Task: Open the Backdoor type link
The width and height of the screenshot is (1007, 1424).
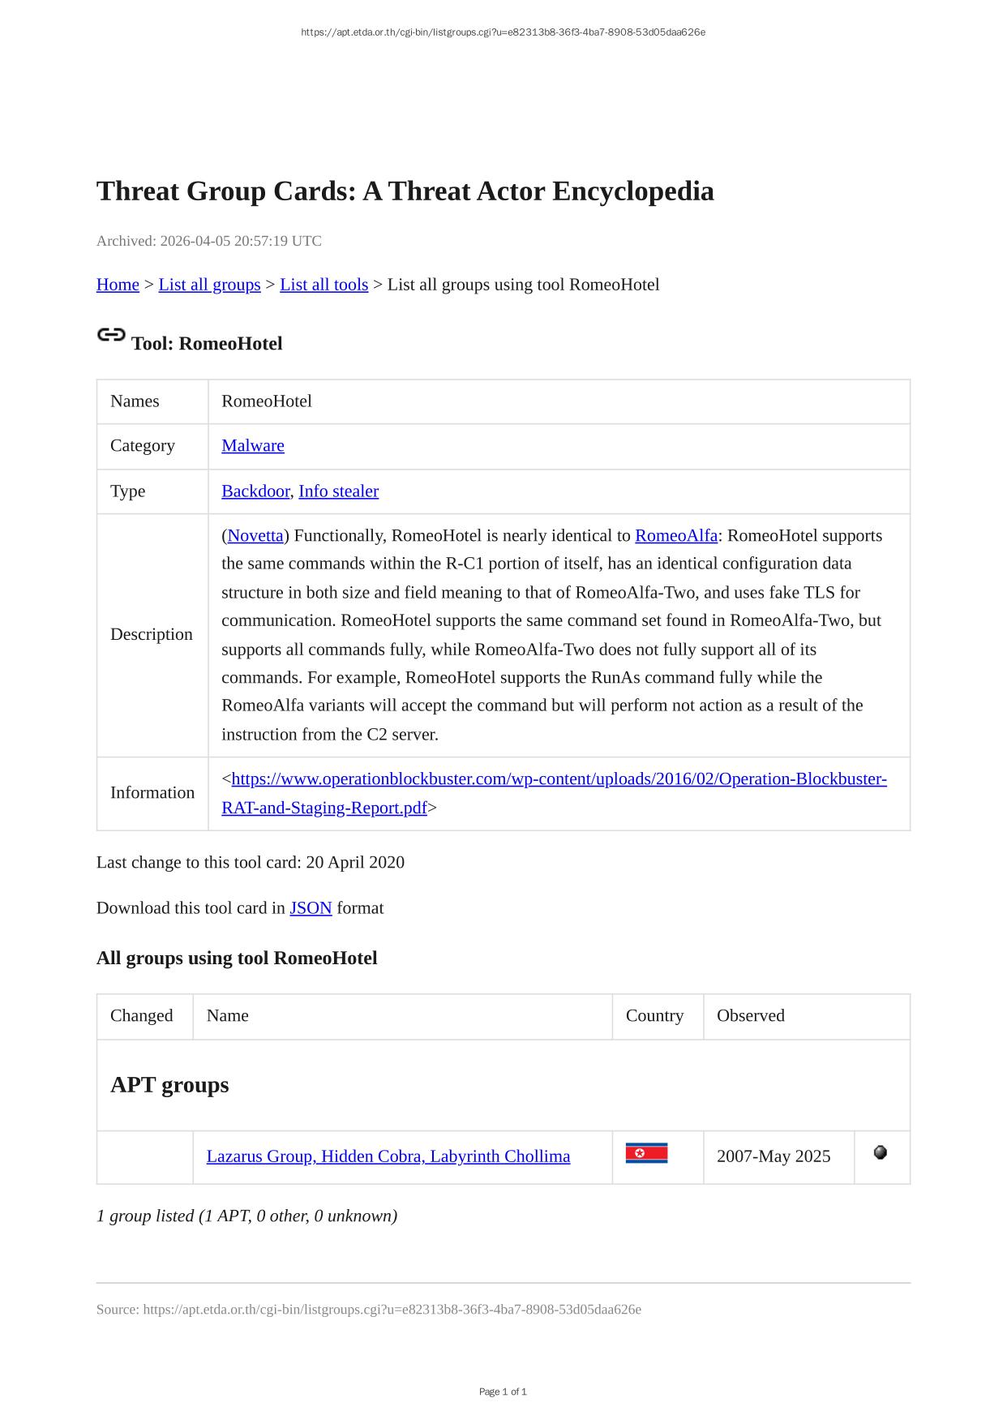Action: pos(255,491)
